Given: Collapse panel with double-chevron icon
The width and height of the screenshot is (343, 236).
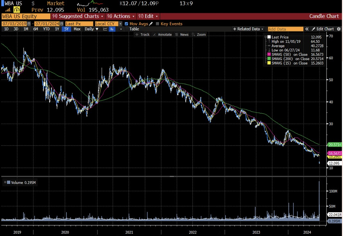Looking at the screenshot, I should (307, 29).
